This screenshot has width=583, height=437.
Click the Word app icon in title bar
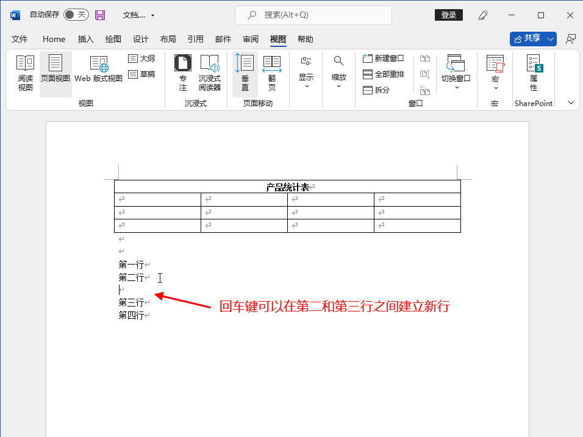[15, 15]
